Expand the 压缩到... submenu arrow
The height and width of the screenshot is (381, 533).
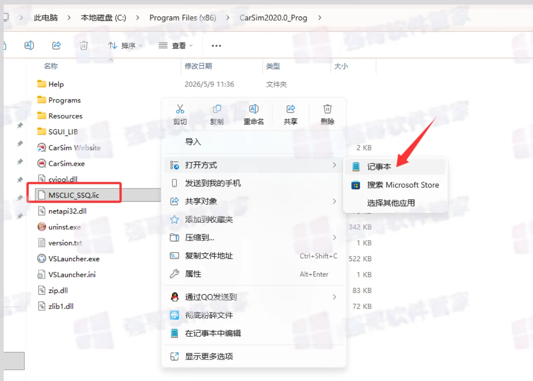tap(334, 238)
